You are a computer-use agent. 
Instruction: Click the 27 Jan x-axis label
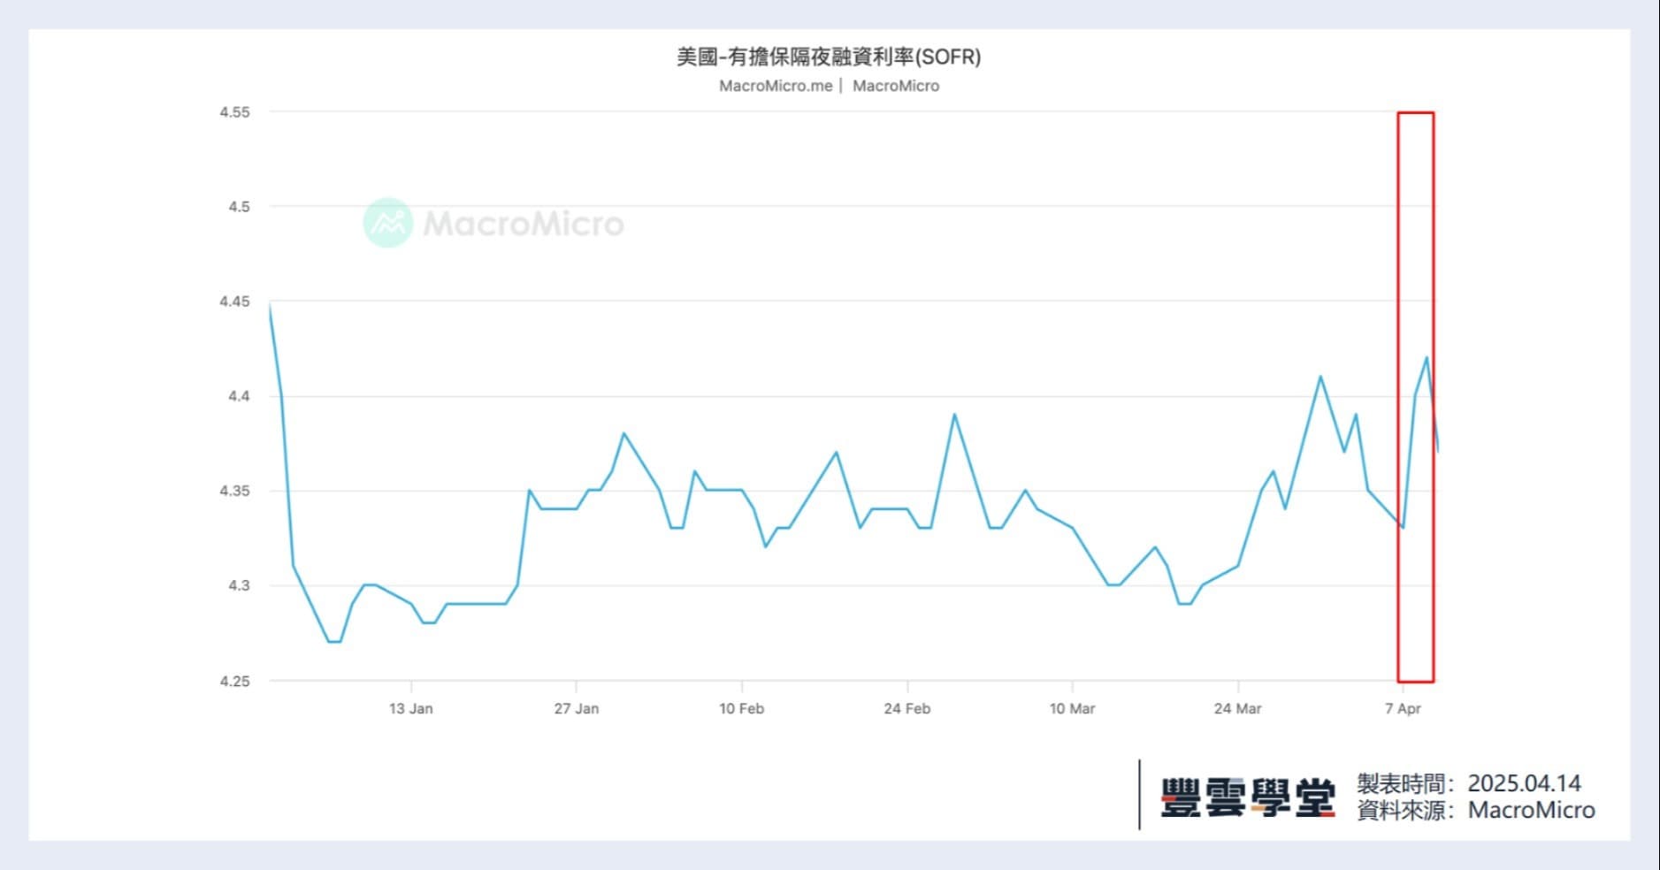[x=576, y=708]
